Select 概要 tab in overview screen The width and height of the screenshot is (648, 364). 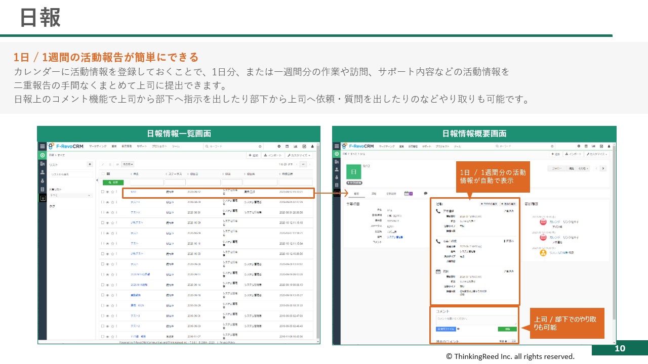(356, 194)
